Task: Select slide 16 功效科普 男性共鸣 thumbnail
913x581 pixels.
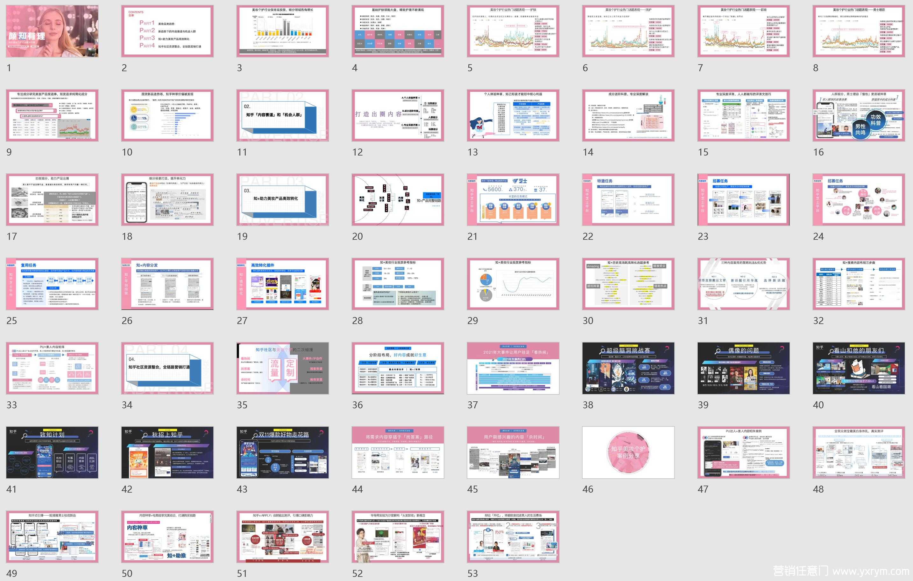Action: click(859, 115)
